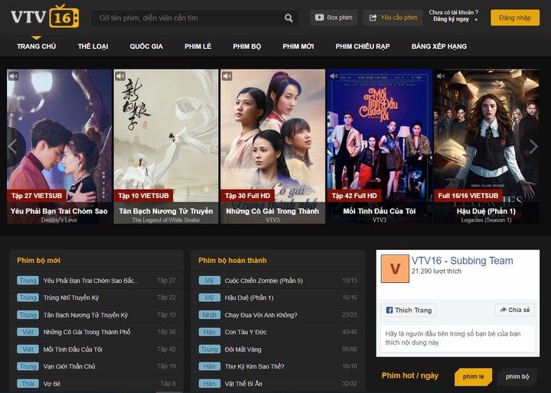Open the Bảng Xếp Hạng menu

pyautogui.click(x=439, y=47)
